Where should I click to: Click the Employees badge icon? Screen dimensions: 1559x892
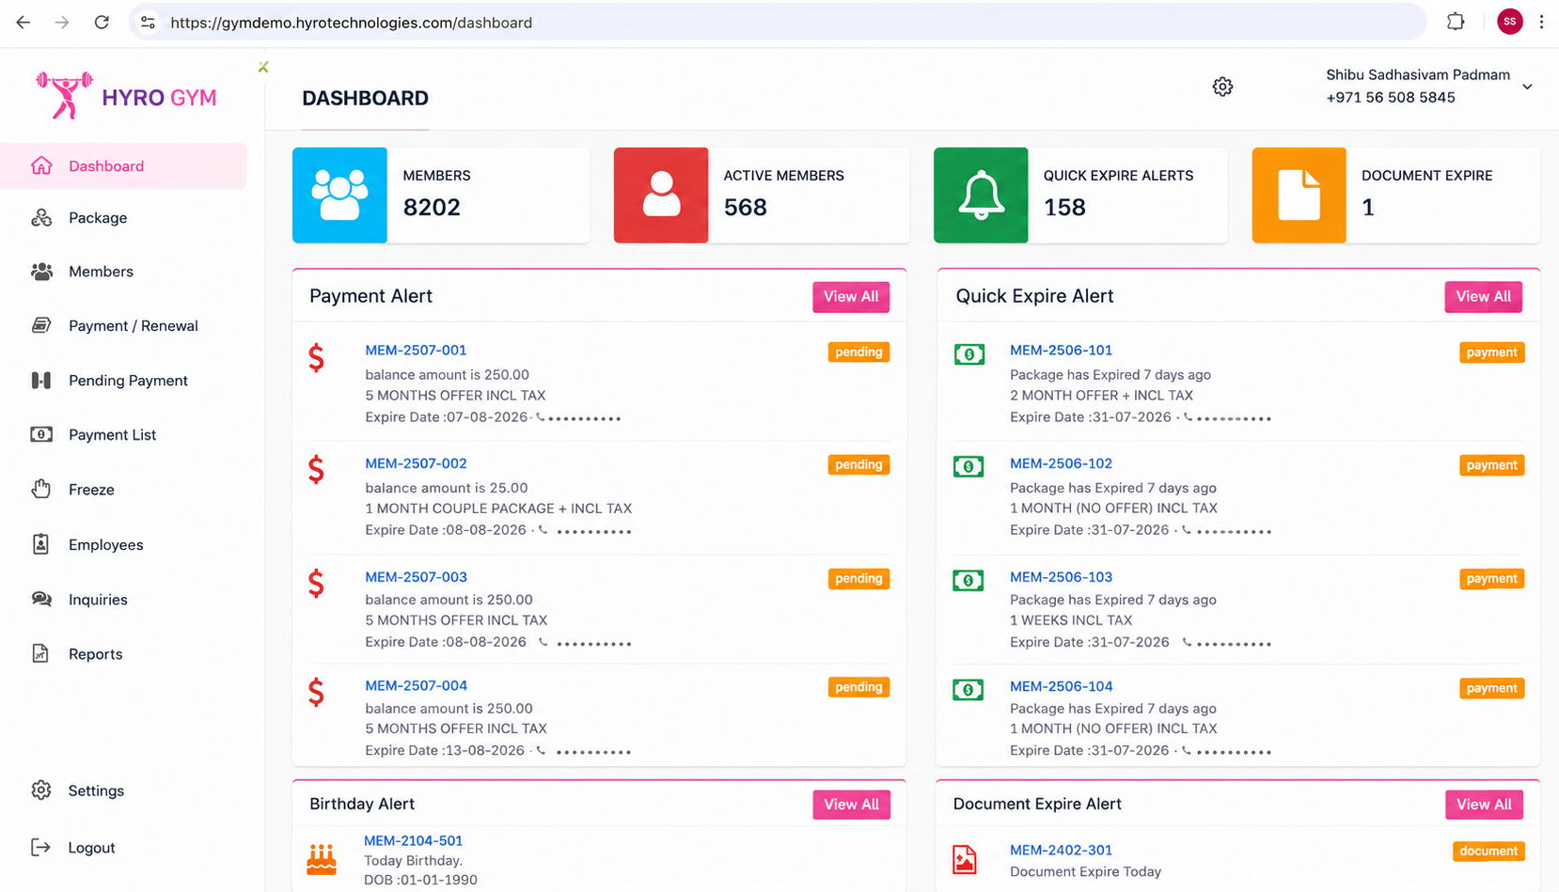click(x=41, y=544)
